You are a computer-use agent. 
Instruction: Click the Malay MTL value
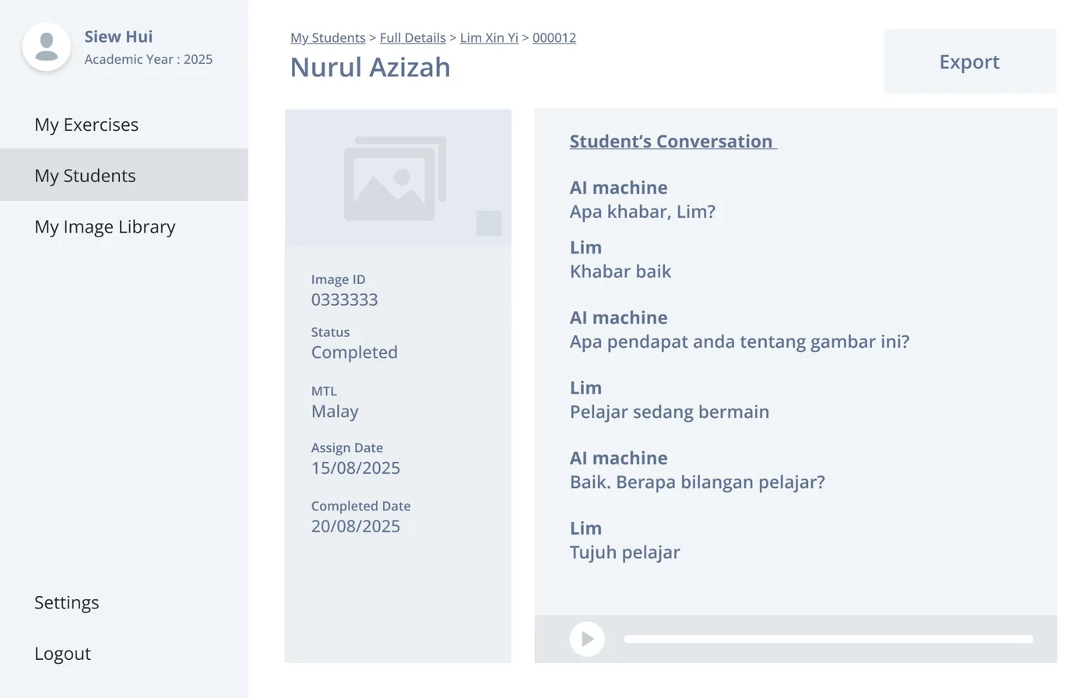pyautogui.click(x=335, y=412)
